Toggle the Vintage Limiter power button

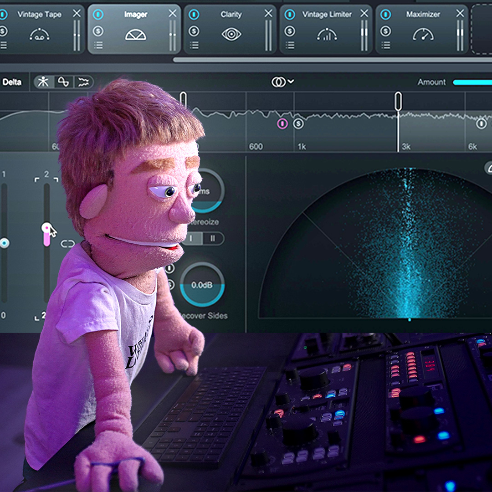tap(290, 15)
